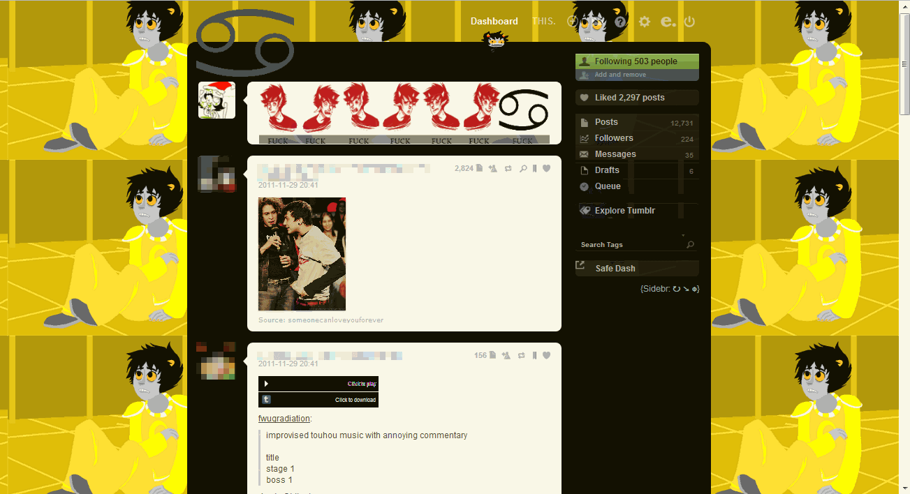Click the follow icon on 156 post
This screenshot has width=910, height=494.
click(x=506, y=355)
